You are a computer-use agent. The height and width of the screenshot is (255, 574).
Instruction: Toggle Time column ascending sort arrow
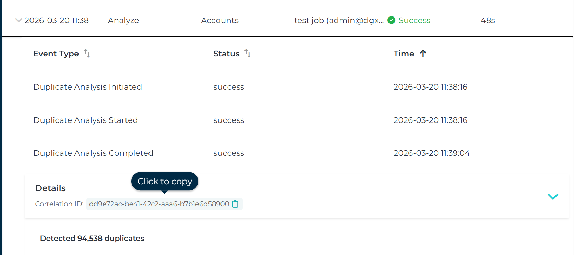click(423, 54)
